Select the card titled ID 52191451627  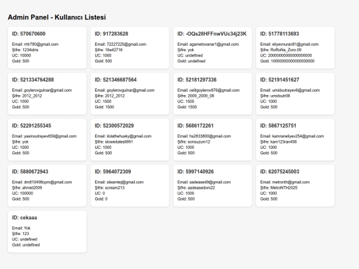(295, 94)
